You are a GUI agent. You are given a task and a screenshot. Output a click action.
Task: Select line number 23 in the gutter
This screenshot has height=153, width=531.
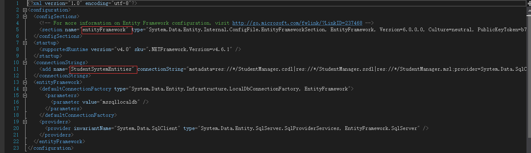click(16, 148)
